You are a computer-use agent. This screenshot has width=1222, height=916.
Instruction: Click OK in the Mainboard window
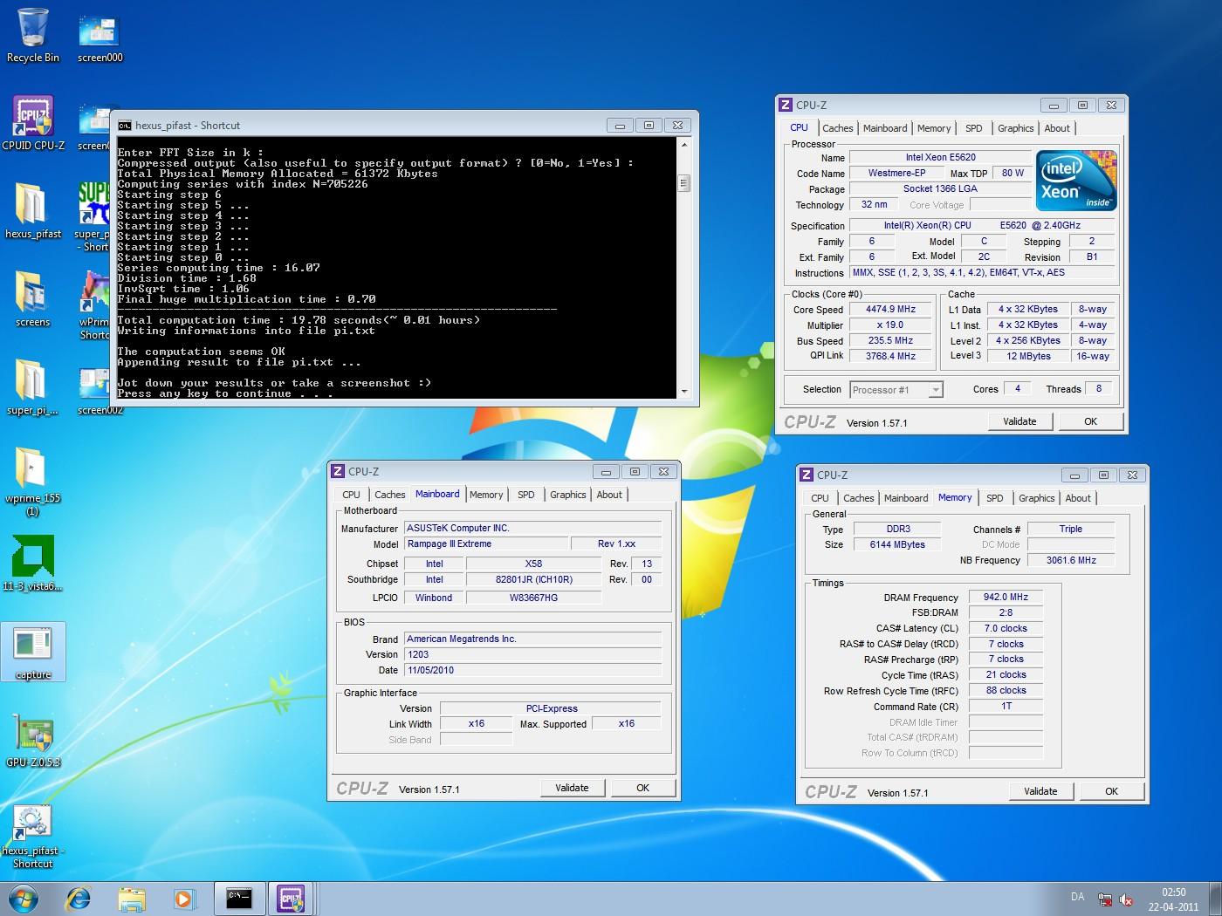click(x=642, y=788)
